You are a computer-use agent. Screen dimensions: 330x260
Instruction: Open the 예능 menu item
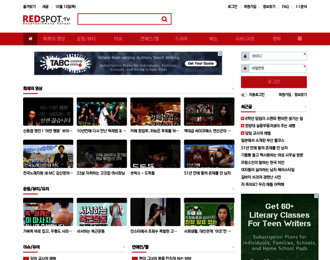pos(213,39)
